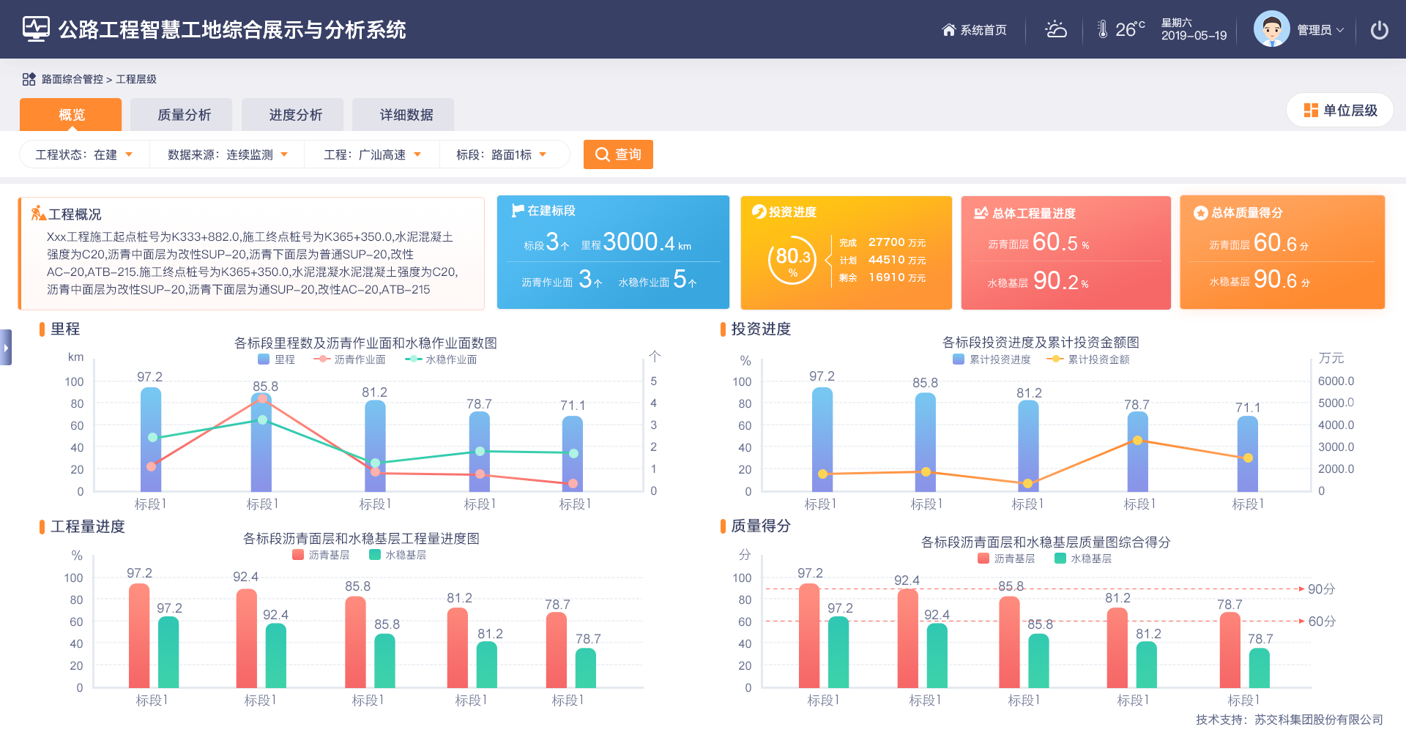
Task: Click the admin avatar picture
Action: point(1271,30)
